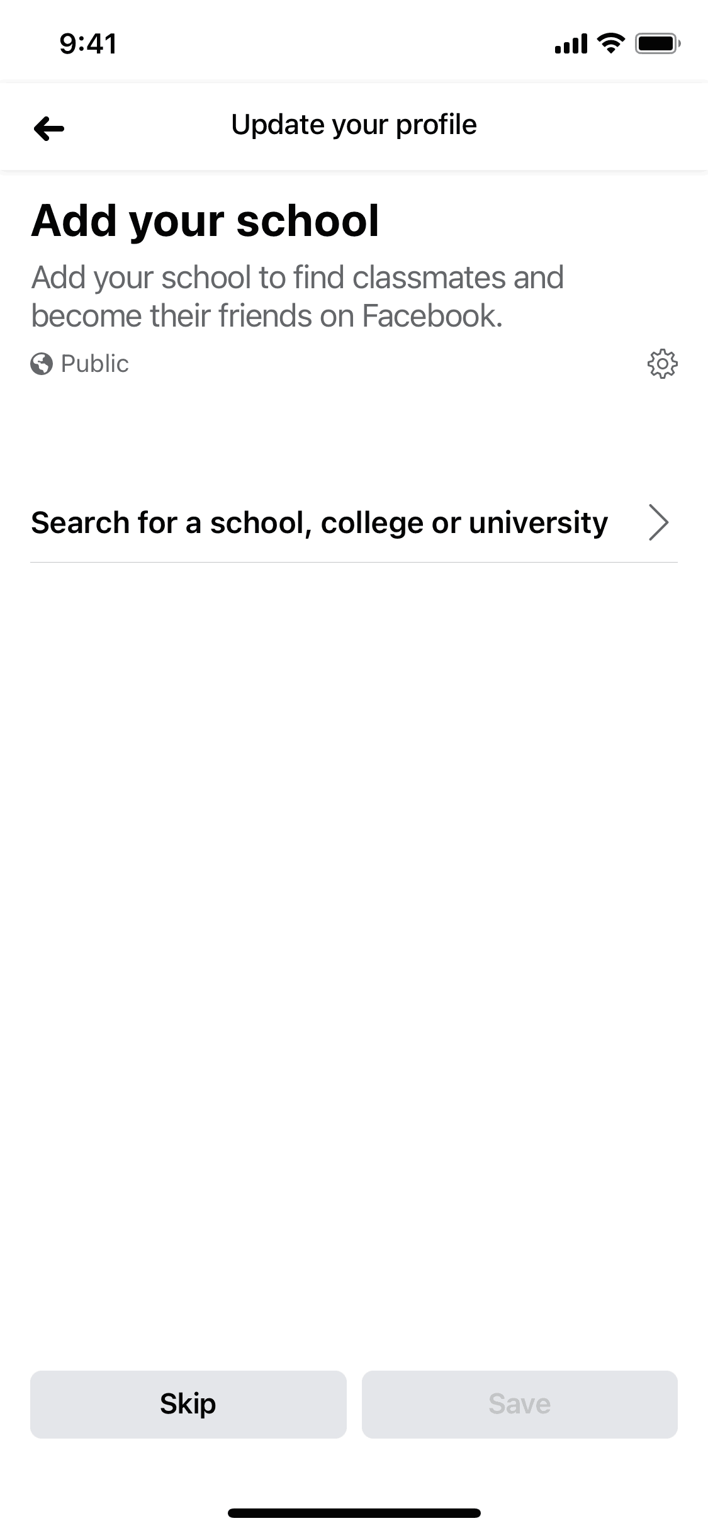Open Search for a school, college or university
Screen dimensions: 708x1533
354,522
